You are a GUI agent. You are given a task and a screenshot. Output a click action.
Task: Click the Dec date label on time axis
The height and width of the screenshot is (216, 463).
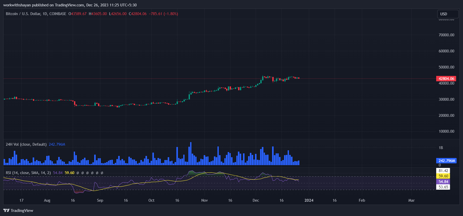(x=256, y=200)
